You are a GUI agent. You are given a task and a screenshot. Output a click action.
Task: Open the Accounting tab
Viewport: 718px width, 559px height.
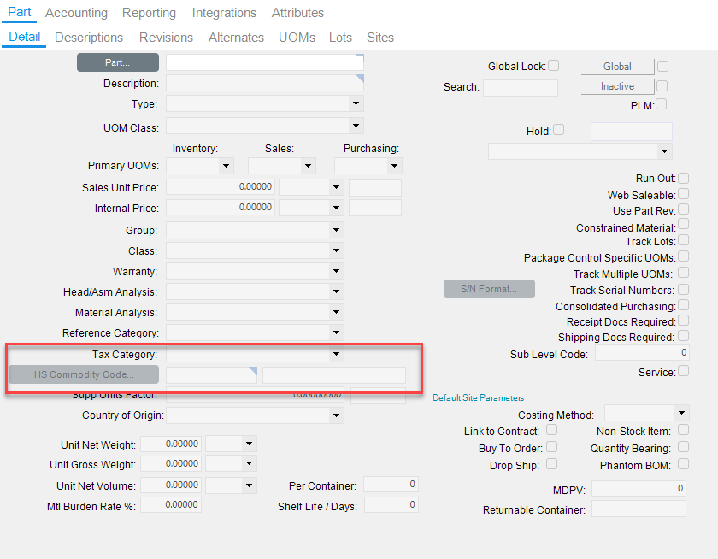point(76,13)
